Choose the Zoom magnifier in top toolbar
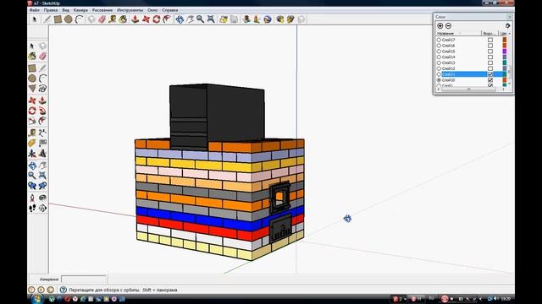This screenshot has width=542, height=304. (x=200, y=19)
